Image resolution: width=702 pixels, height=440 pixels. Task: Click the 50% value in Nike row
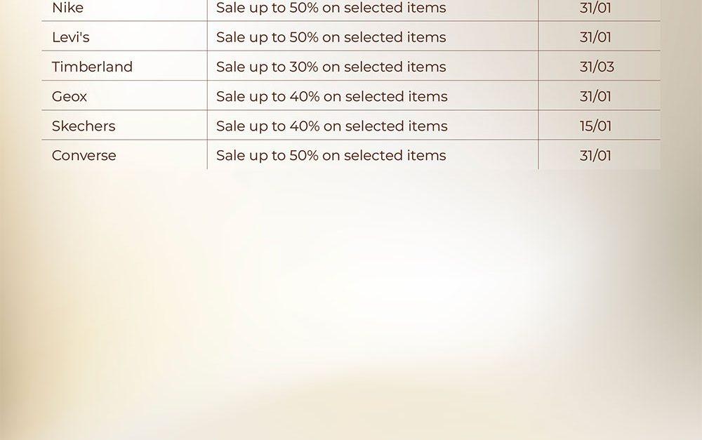point(304,8)
